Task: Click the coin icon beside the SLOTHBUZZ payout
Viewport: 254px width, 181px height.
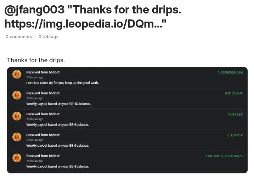Action: (x=17, y=158)
